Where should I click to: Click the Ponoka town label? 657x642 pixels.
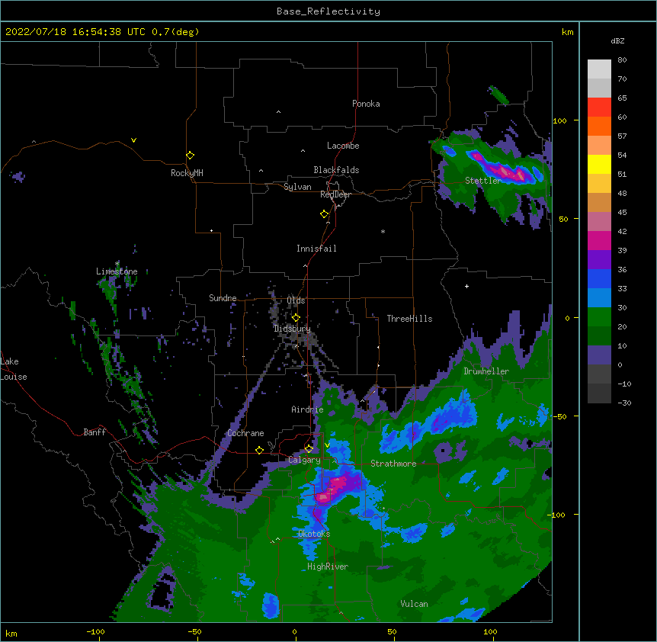pyautogui.click(x=366, y=104)
